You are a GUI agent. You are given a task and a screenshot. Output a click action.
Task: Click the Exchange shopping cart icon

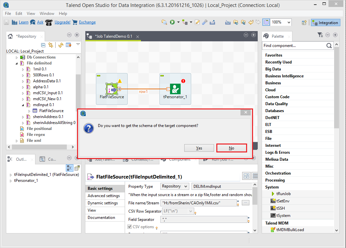pyautogui.click(x=75, y=22)
